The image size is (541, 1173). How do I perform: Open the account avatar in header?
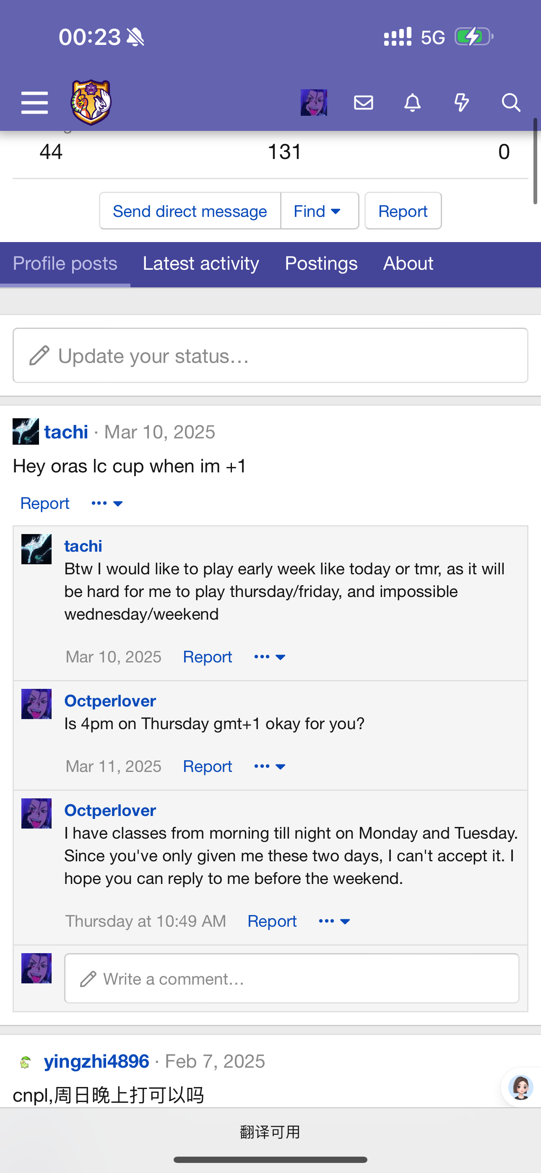314,102
